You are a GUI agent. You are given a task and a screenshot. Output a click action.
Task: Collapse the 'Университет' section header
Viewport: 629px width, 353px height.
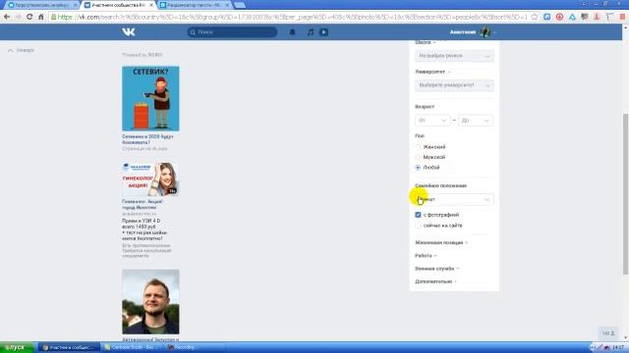click(x=432, y=72)
